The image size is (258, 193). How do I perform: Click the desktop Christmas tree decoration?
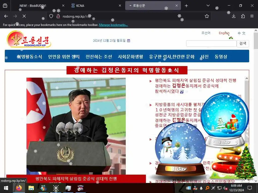(245, 162)
